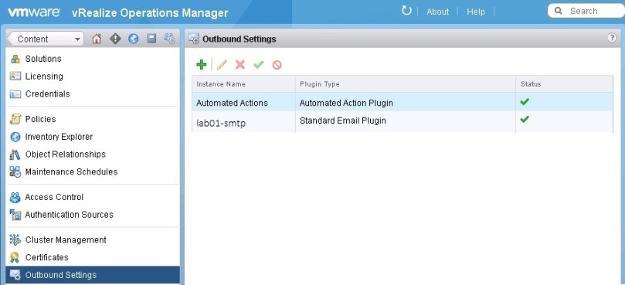
Task: Open Authentication Sources in the sidebar
Action: (69, 215)
